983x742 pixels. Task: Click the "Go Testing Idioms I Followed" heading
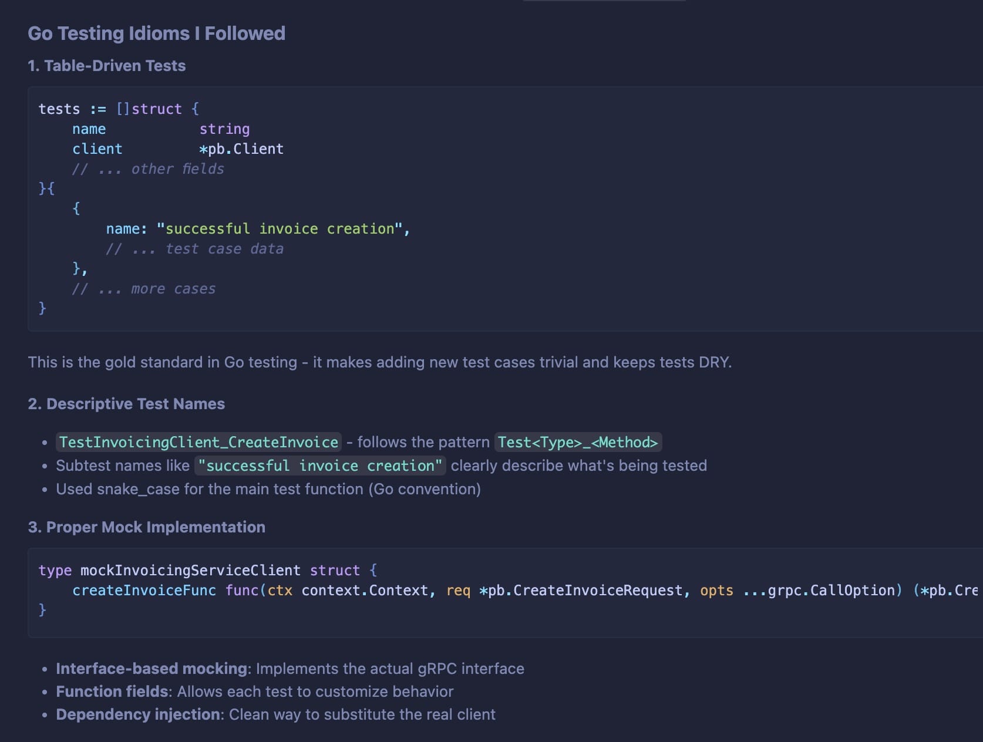point(156,33)
